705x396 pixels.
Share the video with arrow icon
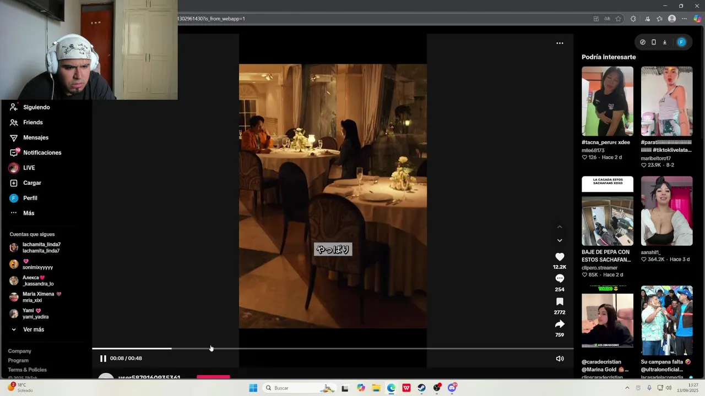tap(560, 324)
